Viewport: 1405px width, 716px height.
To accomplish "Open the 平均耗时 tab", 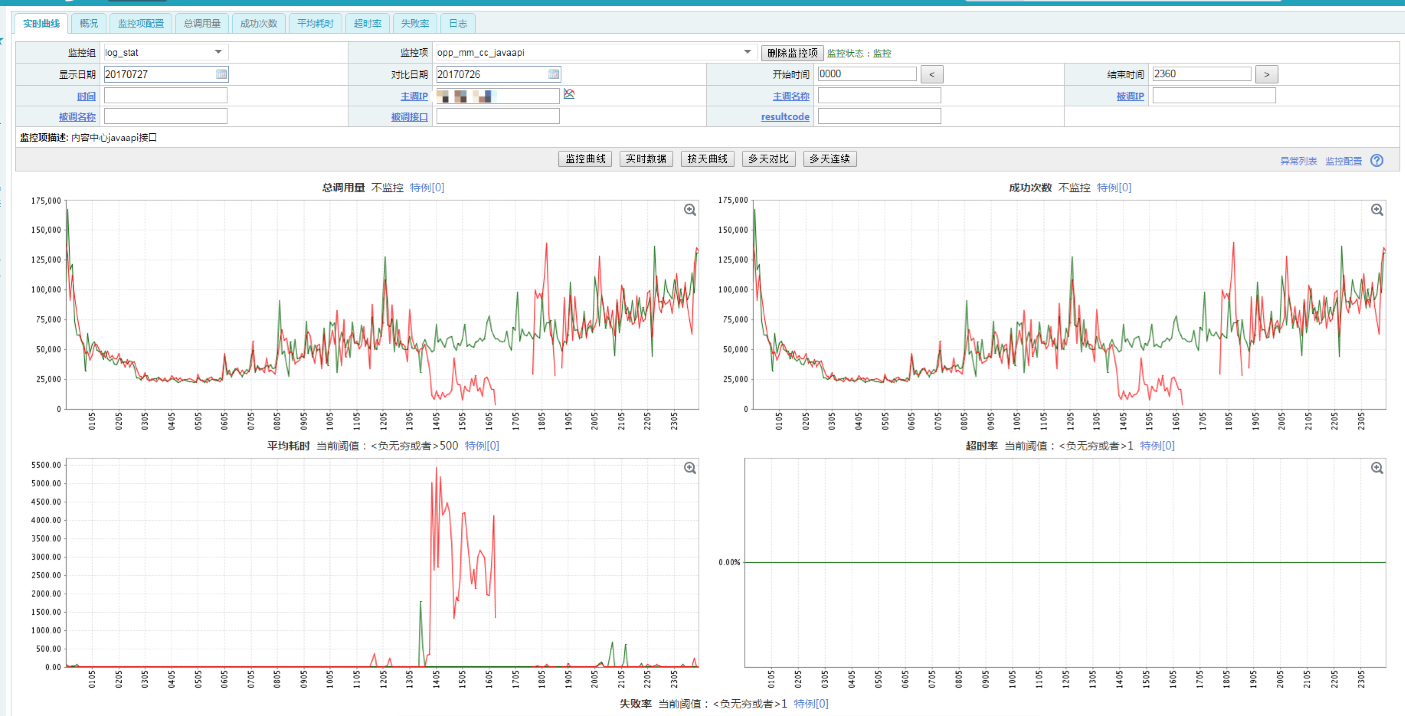I will coord(315,23).
